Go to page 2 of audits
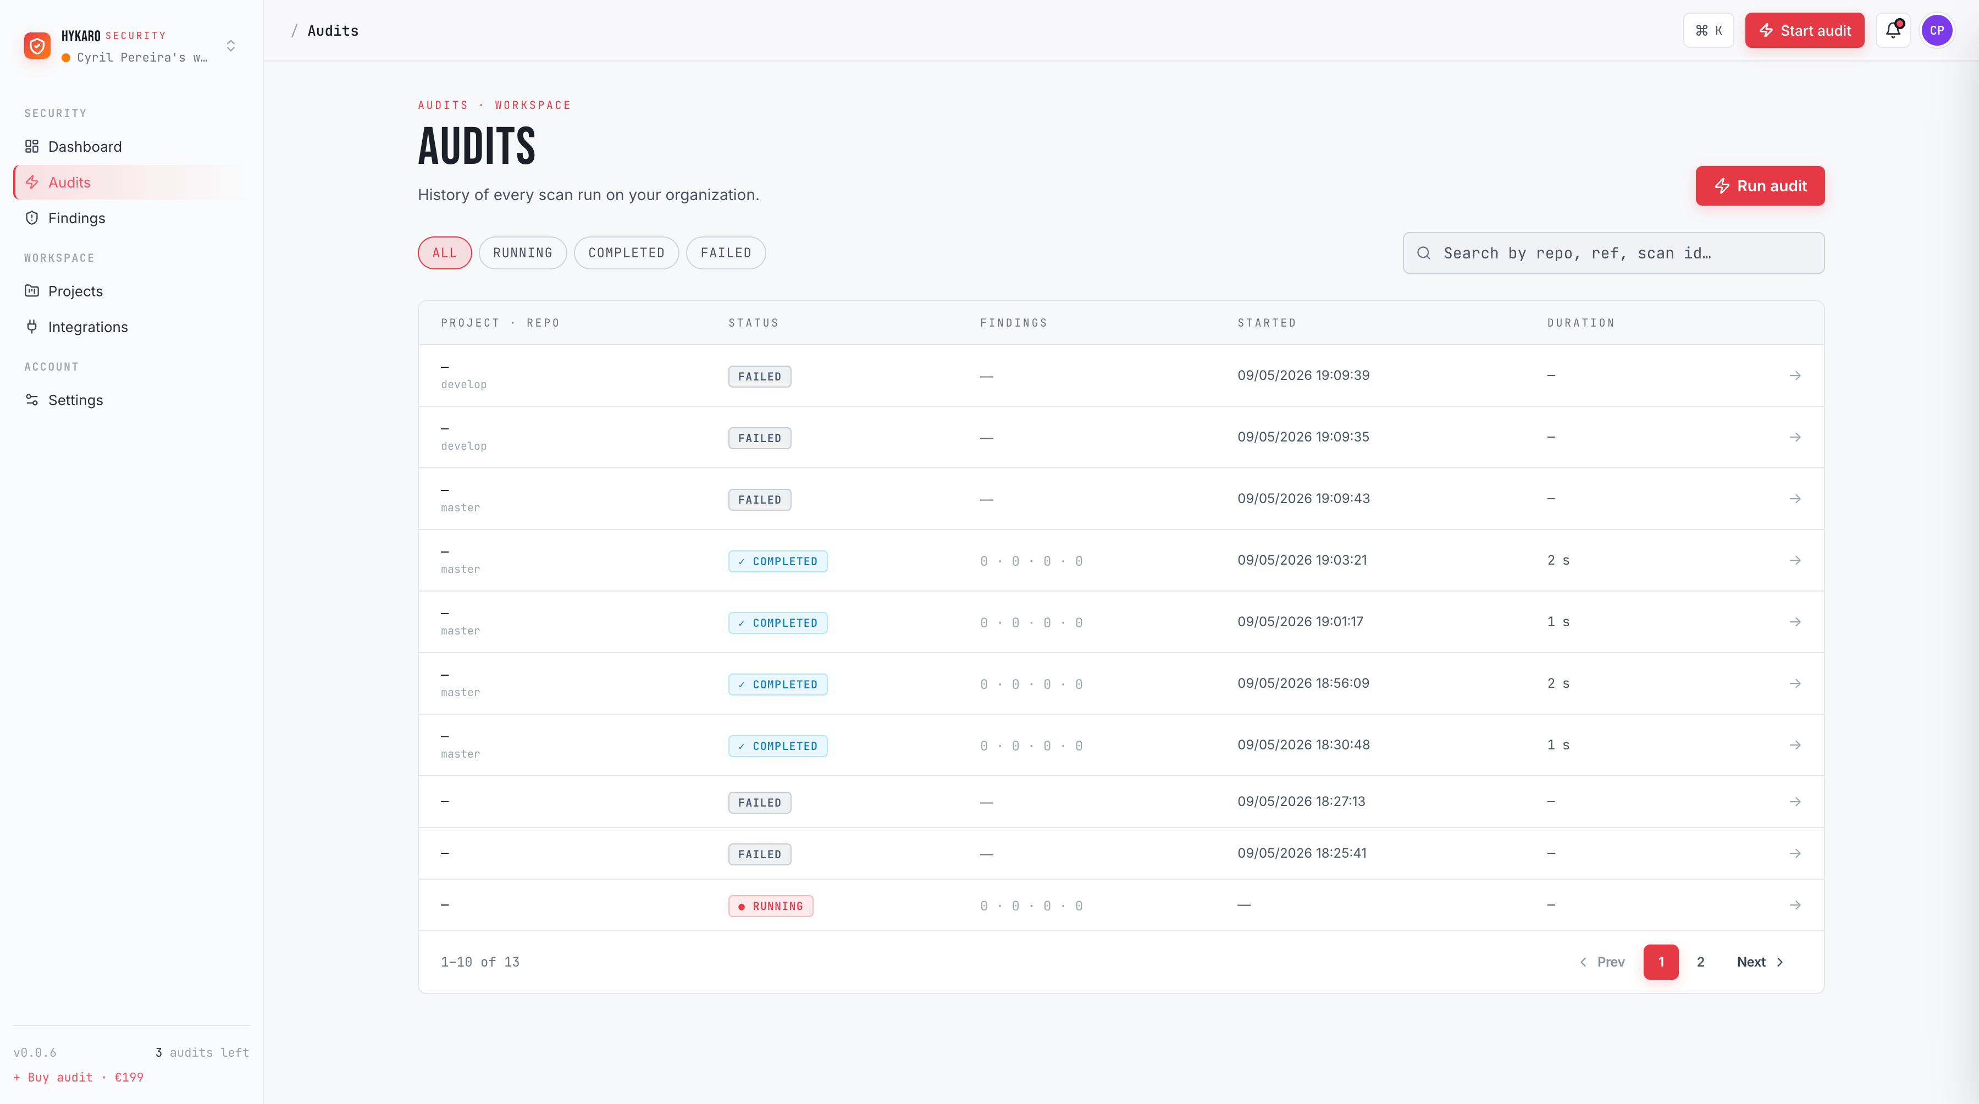The height and width of the screenshot is (1104, 1979). 1701,962
